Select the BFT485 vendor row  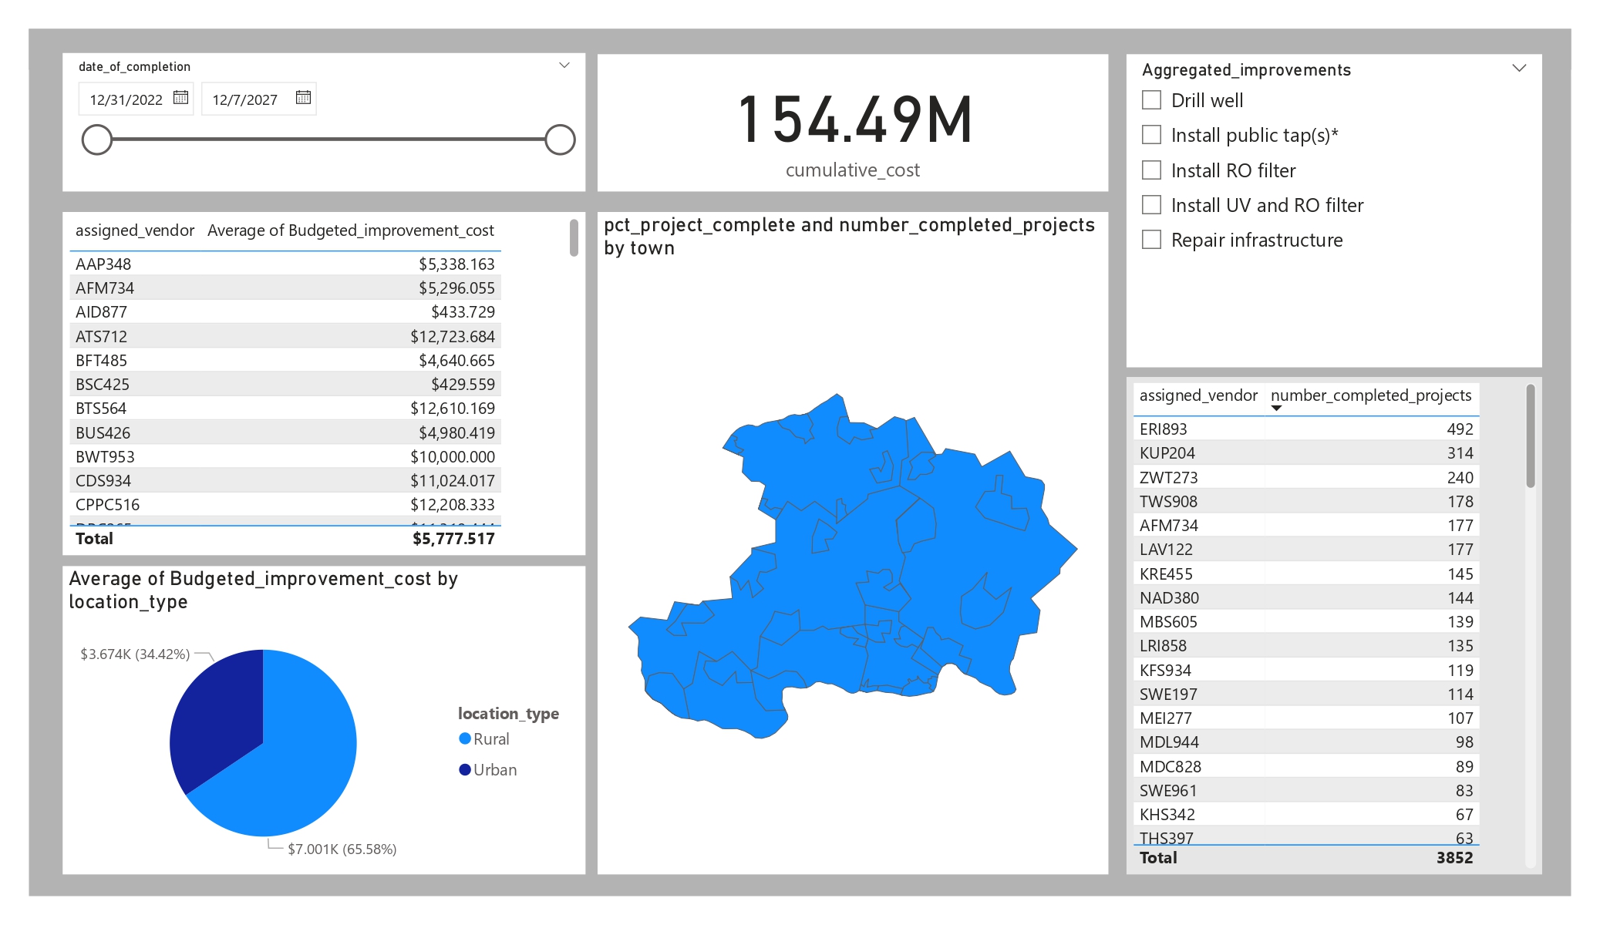click(x=285, y=360)
